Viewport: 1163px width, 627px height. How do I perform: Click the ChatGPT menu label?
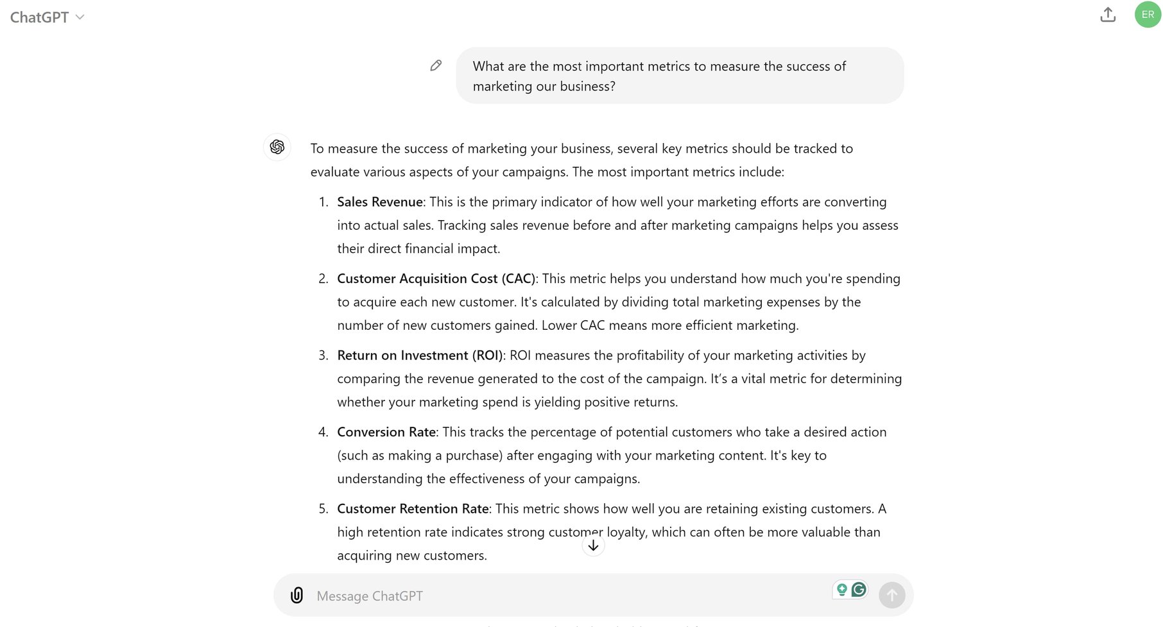coord(39,17)
